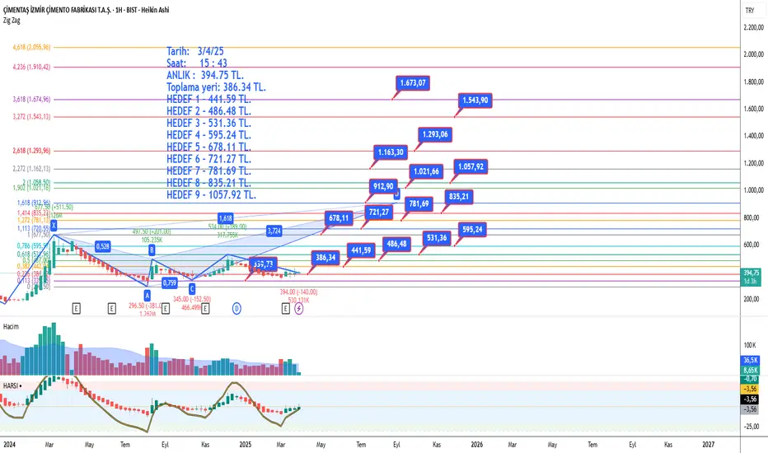
Task: Click the 2025 label on the time axis
Action: click(246, 445)
